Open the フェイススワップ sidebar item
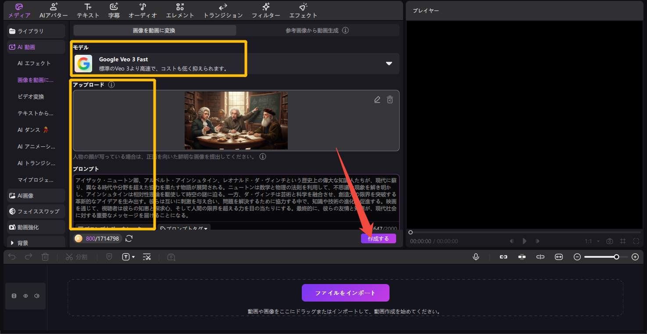Screen dimensions: 647x334 tap(37, 211)
